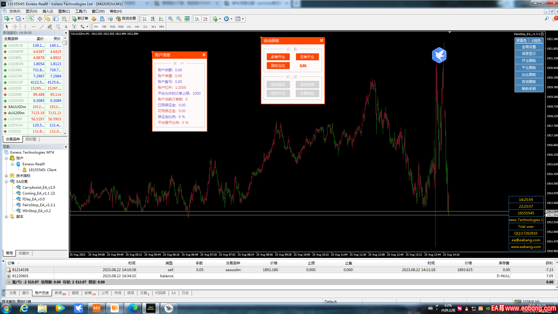Click the 多单开仓 button
558x314 pixels.
pyautogui.click(x=278, y=57)
